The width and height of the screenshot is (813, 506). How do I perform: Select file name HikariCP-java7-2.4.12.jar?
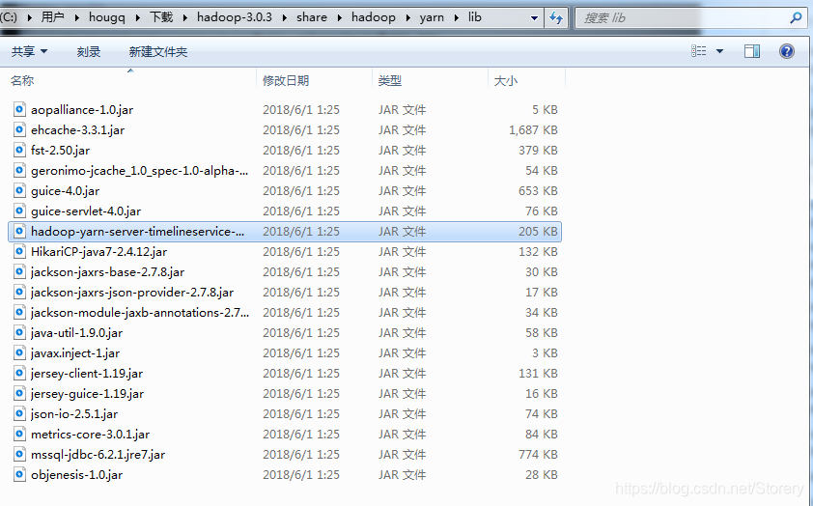click(99, 251)
